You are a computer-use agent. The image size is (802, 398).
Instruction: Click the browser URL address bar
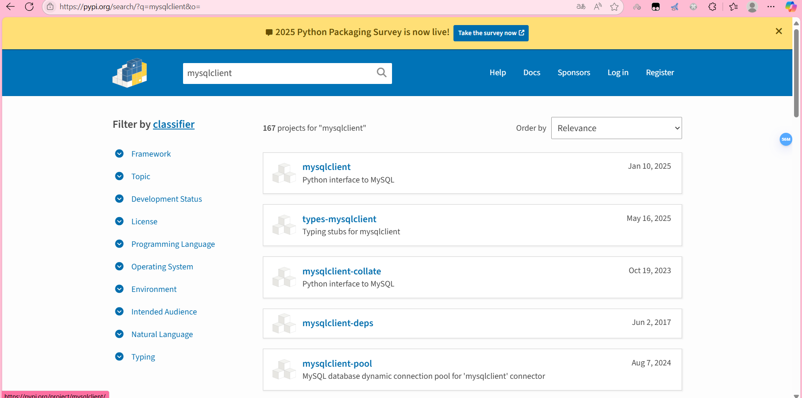tap(313, 7)
